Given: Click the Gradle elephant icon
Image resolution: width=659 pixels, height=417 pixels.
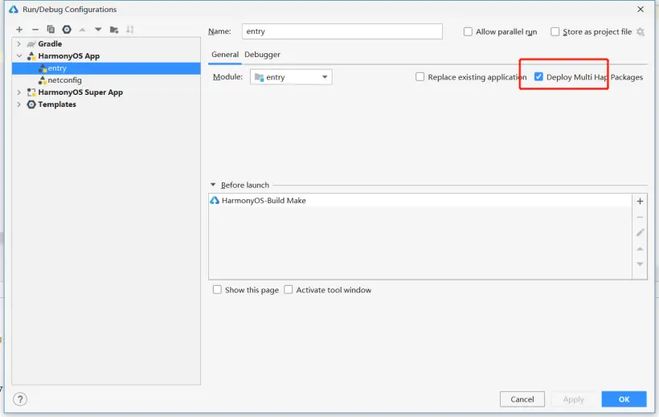Looking at the screenshot, I should tap(31, 44).
